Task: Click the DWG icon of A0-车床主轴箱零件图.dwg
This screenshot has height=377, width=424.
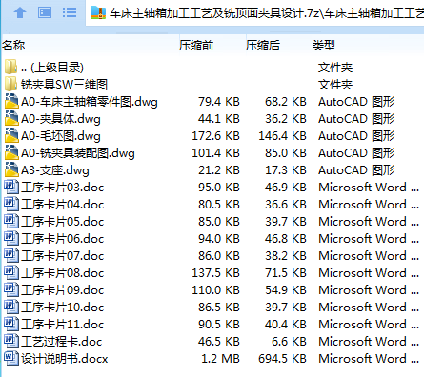Action: 11,101
